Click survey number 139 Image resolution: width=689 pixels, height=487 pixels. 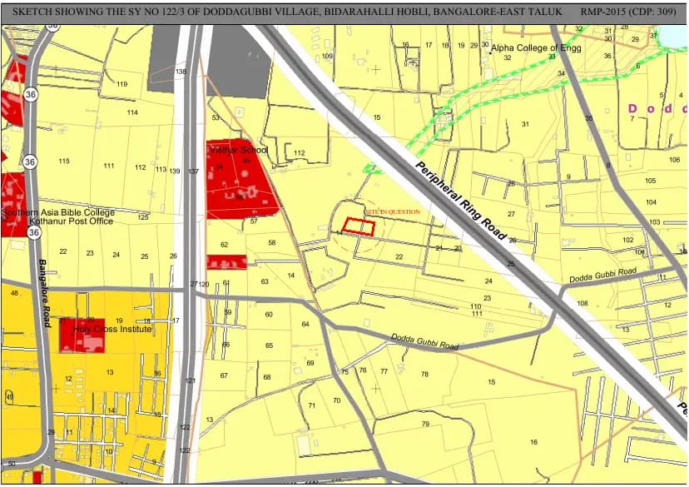pos(175,171)
